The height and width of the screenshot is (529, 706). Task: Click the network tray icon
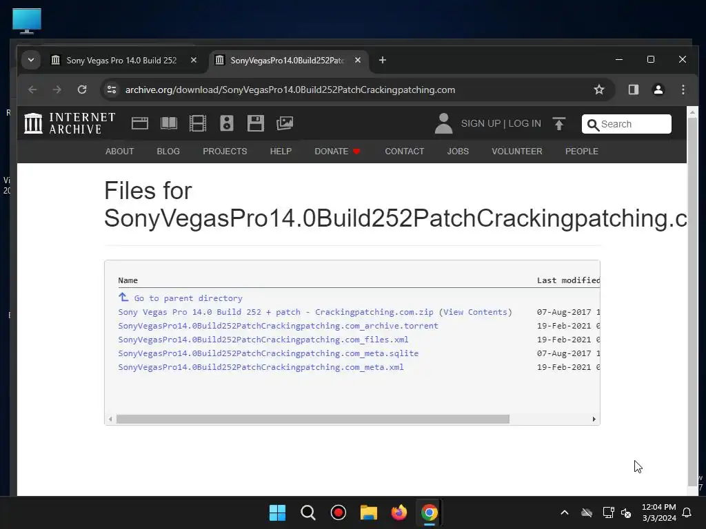click(x=608, y=512)
